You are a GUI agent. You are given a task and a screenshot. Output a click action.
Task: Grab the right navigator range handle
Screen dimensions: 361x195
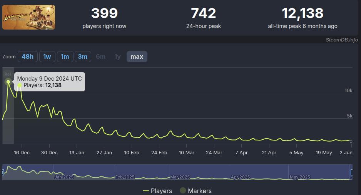pyautogui.click(x=351, y=172)
